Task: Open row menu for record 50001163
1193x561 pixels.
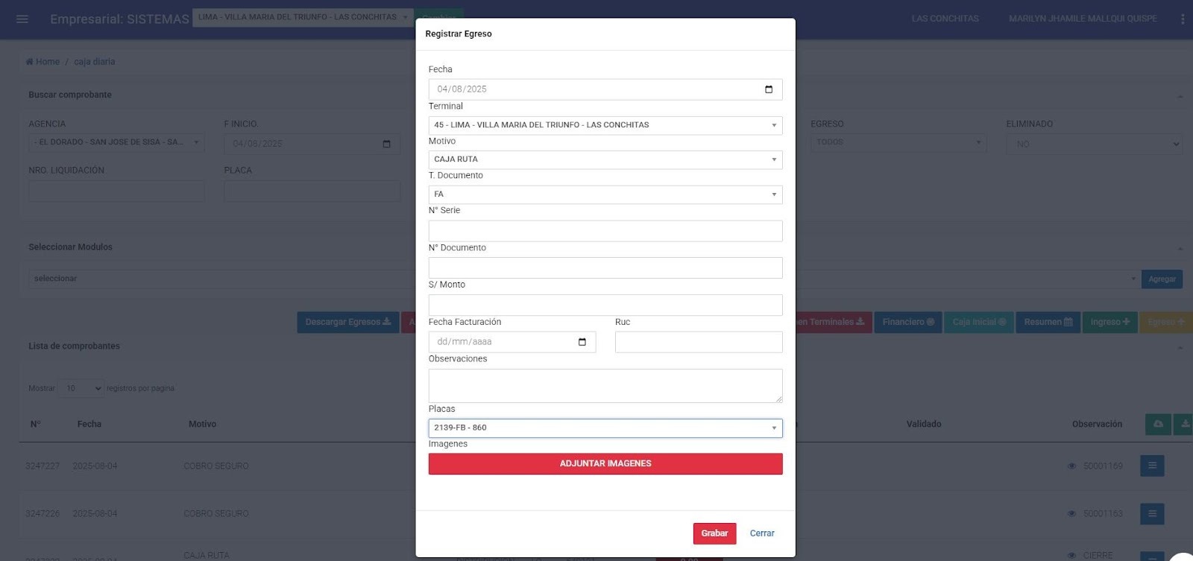Action: [1152, 514]
